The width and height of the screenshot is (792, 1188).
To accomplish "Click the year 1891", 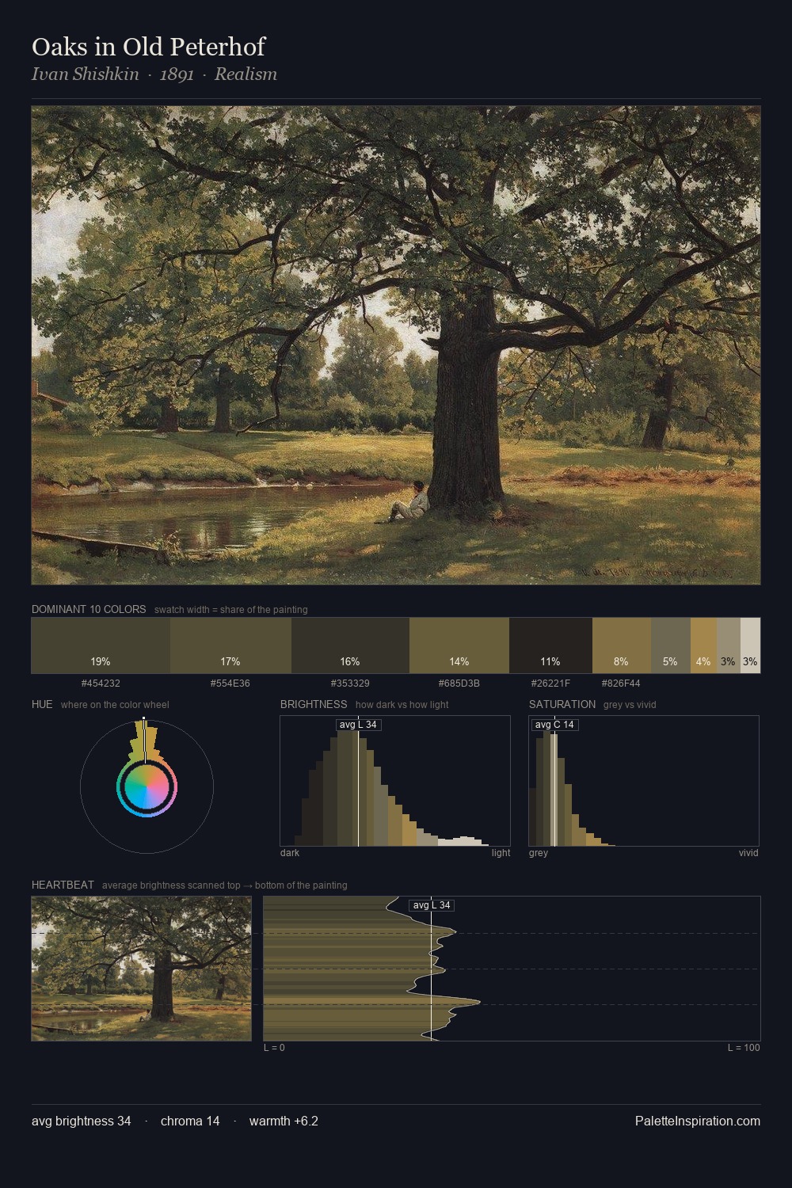I will (177, 74).
